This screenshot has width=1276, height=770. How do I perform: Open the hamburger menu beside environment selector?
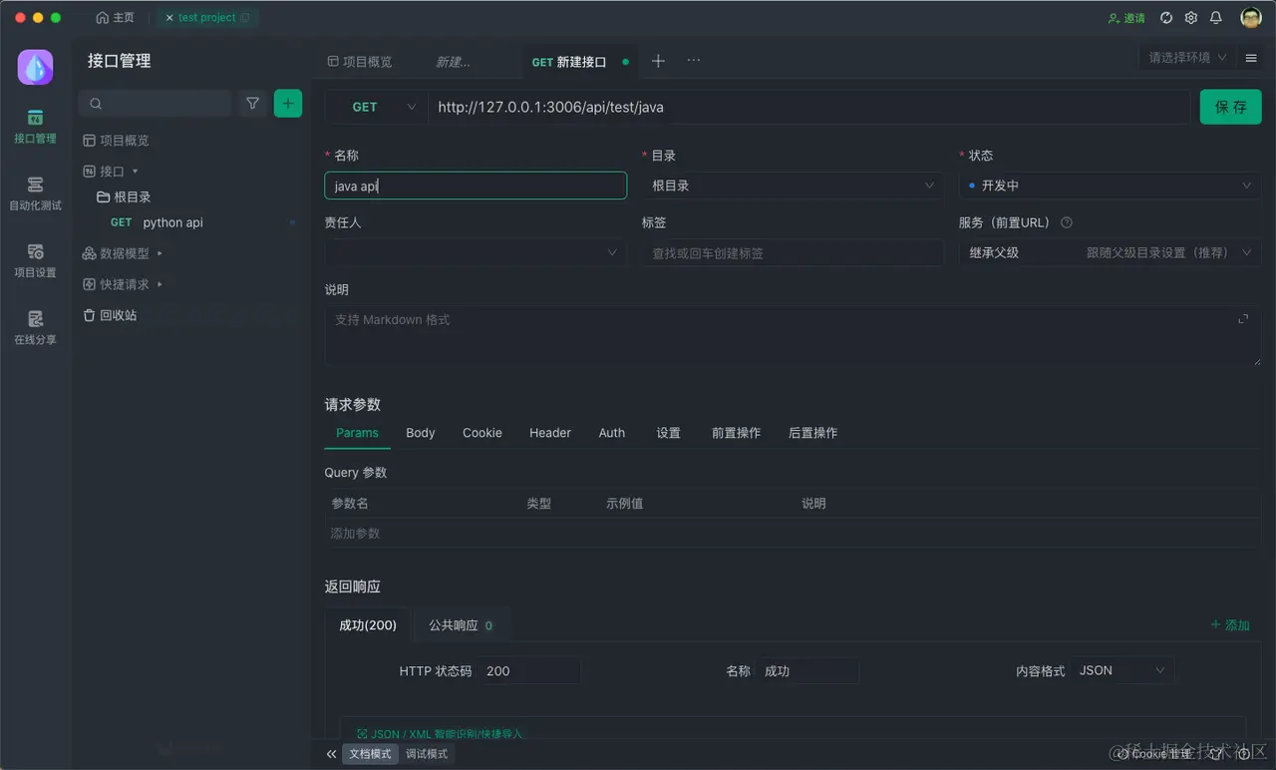point(1251,59)
